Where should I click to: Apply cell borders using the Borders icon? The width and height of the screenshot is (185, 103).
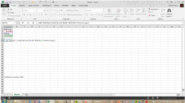click(x=36, y=15)
